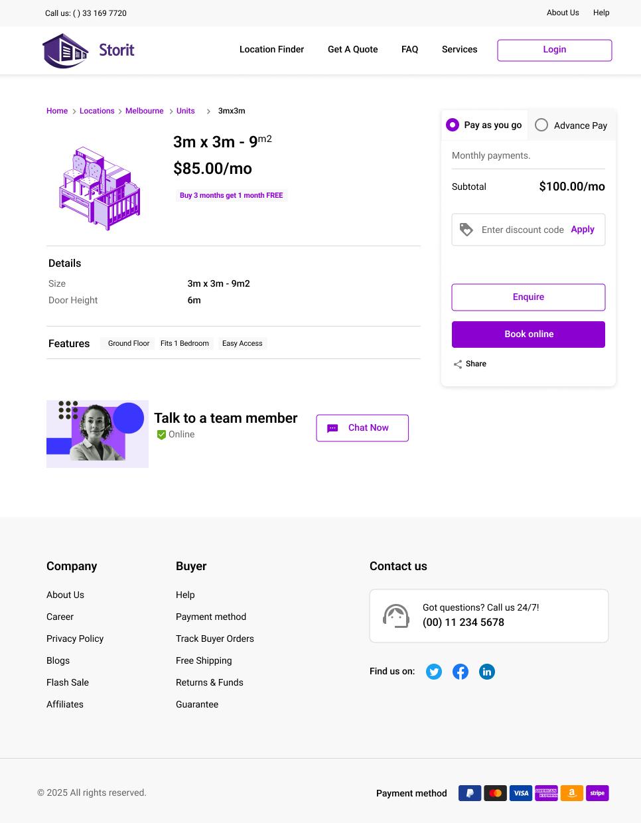The width and height of the screenshot is (641, 823).
Task: Select the LinkedIn icon in the footer
Action: click(487, 672)
